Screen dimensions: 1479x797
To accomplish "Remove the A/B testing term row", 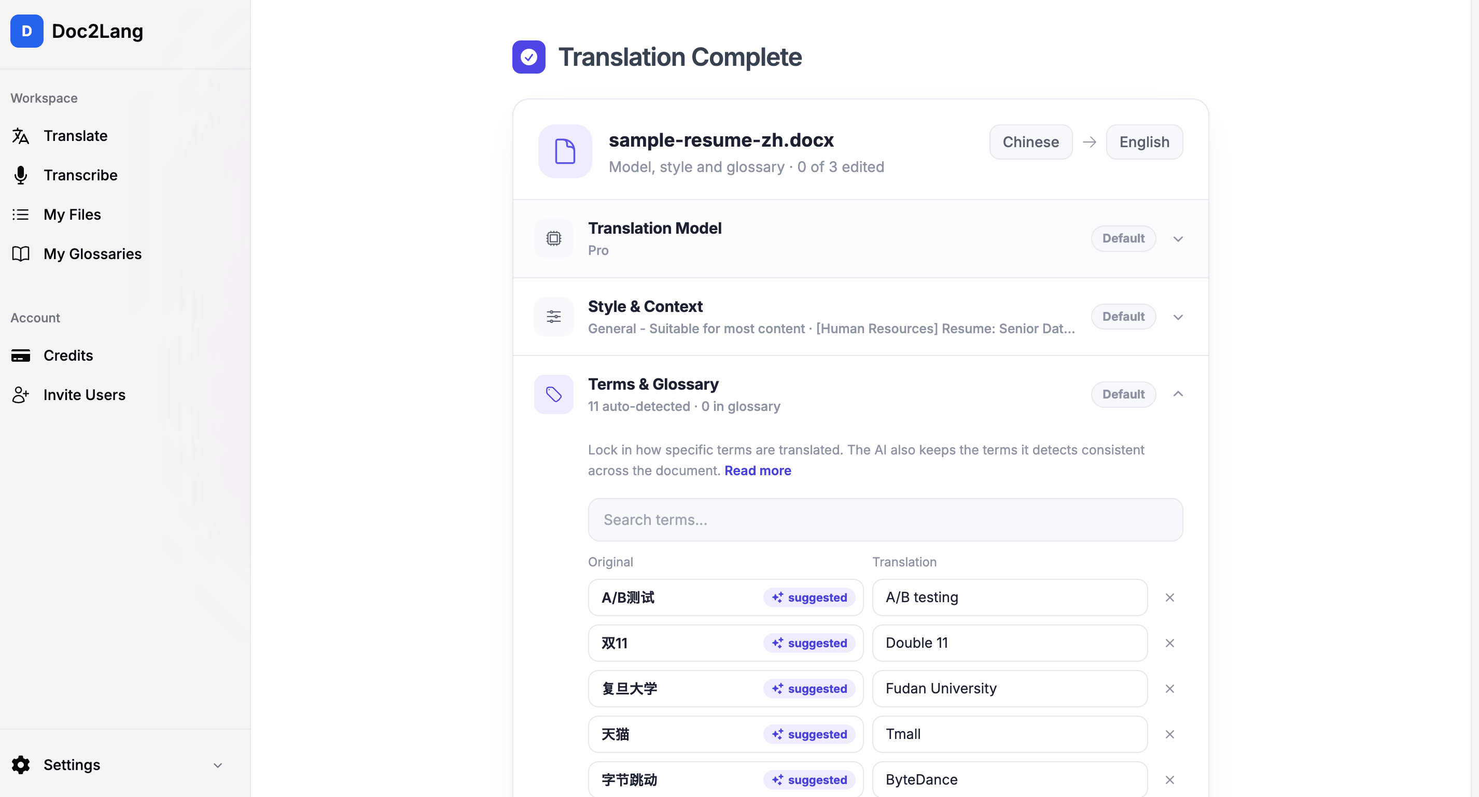I will [1169, 597].
